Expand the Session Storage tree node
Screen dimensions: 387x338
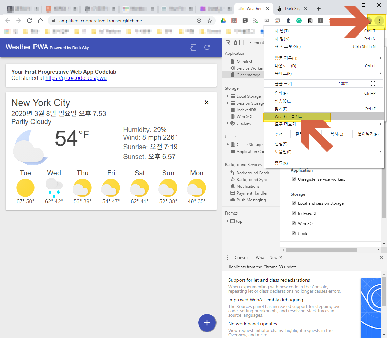pos(228,103)
